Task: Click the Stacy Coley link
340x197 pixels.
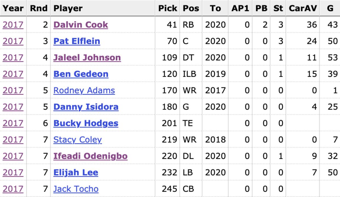Action: [x=77, y=140]
